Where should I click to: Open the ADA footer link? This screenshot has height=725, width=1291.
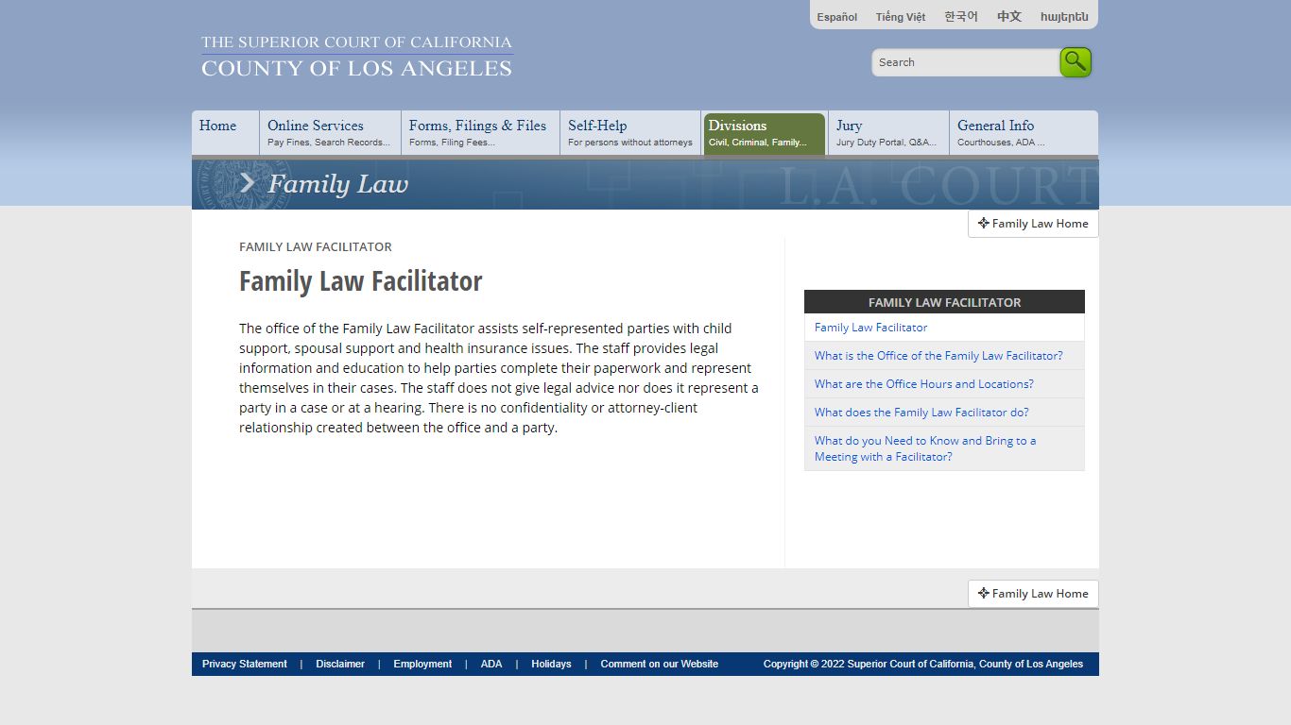click(491, 664)
